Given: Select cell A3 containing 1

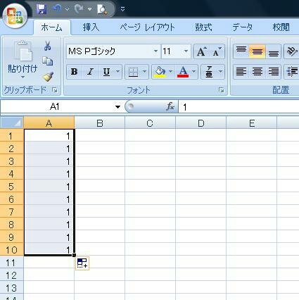Looking at the screenshot, I should pyautogui.click(x=49, y=161).
